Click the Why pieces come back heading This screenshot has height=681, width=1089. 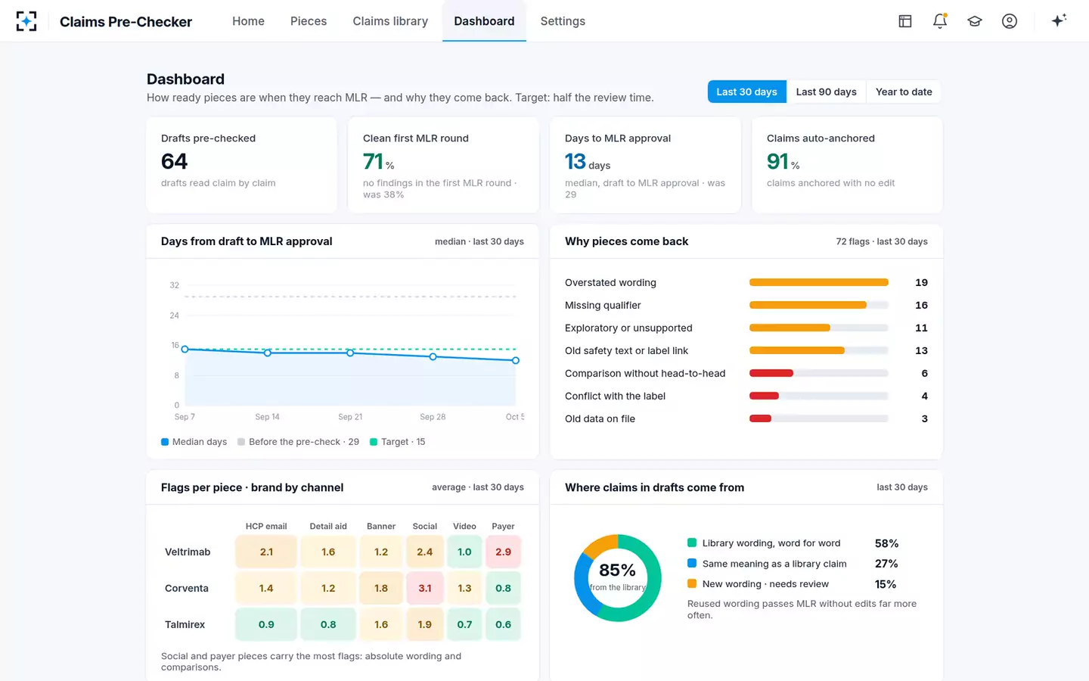pyautogui.click(x=626, y=241)
